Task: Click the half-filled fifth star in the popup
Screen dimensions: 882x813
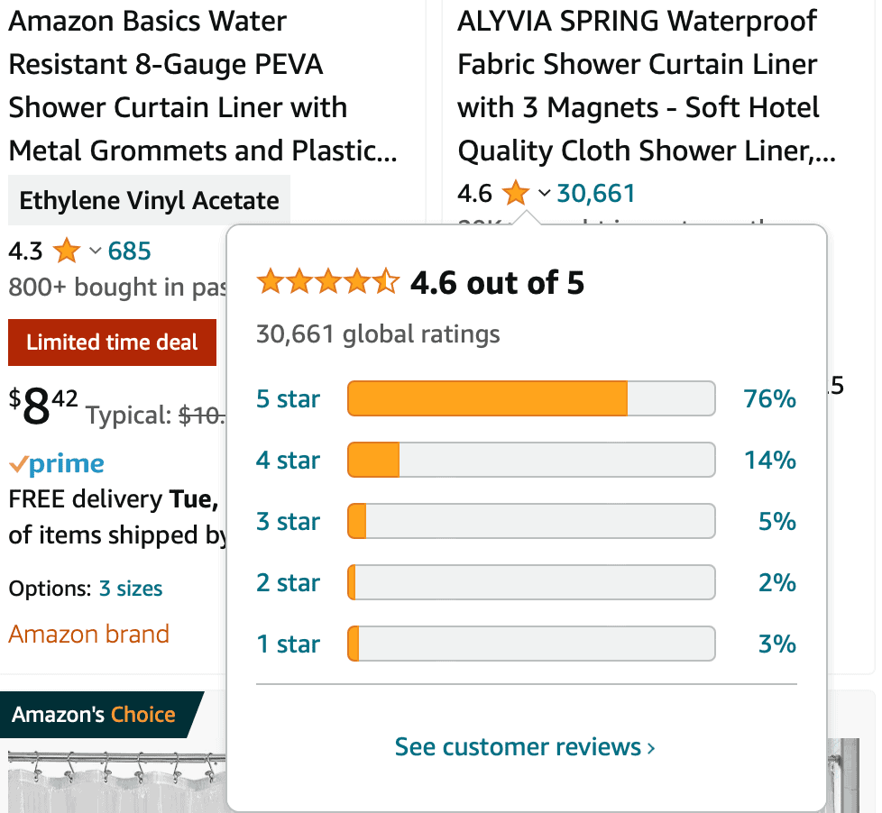Action: [386, 281]
